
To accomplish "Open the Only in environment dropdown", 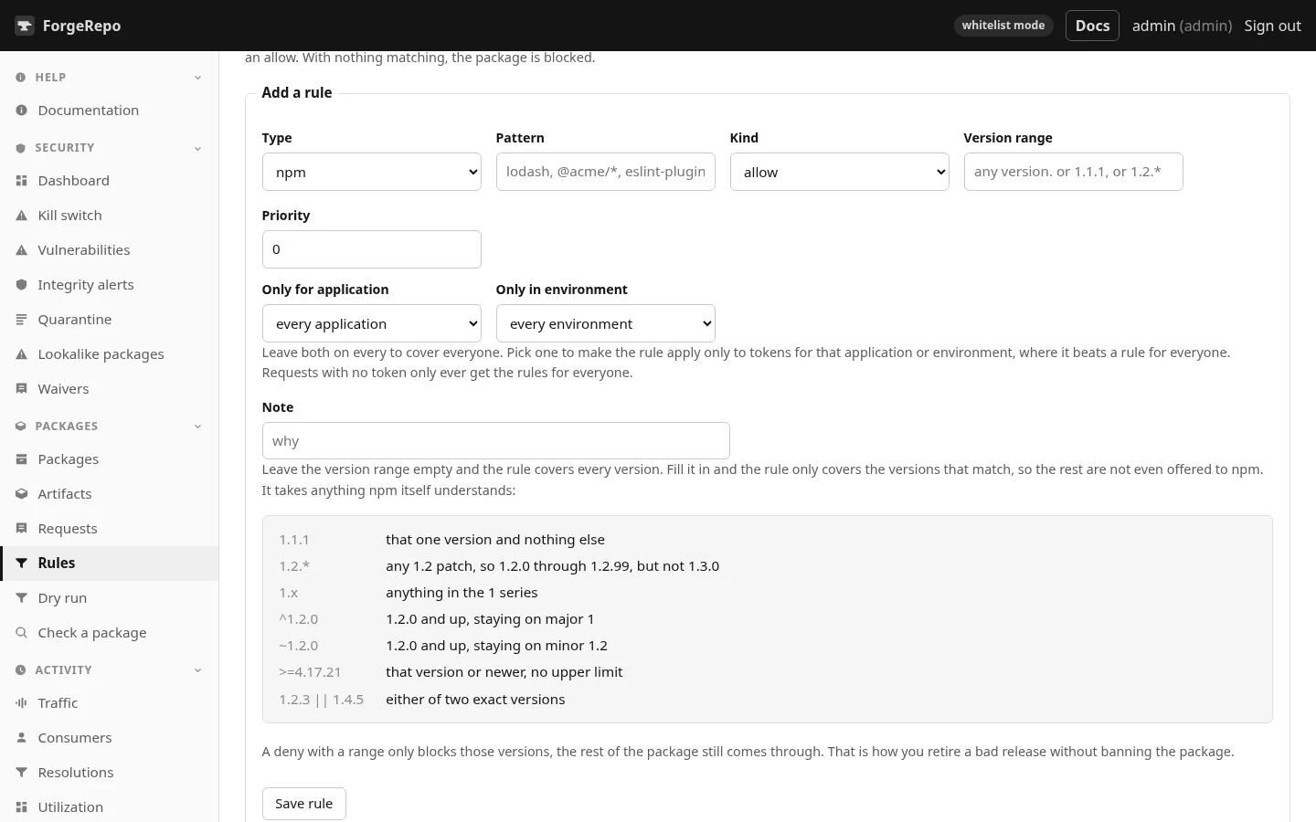I will click(x=605, y=323).
